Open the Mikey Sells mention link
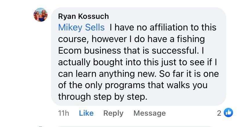 81,28
